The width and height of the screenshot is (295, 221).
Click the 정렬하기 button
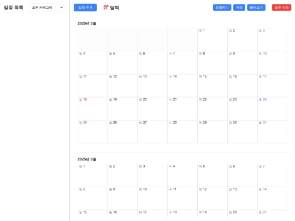(222, 8)
